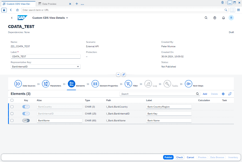Open the Elements table settings gear
Screen dimensions: 242x162
[223, 94]
